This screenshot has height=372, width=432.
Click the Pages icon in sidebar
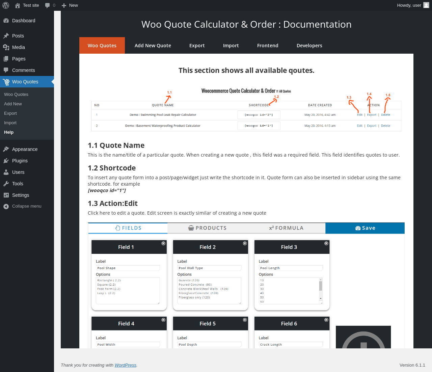(x=6, y=59)
